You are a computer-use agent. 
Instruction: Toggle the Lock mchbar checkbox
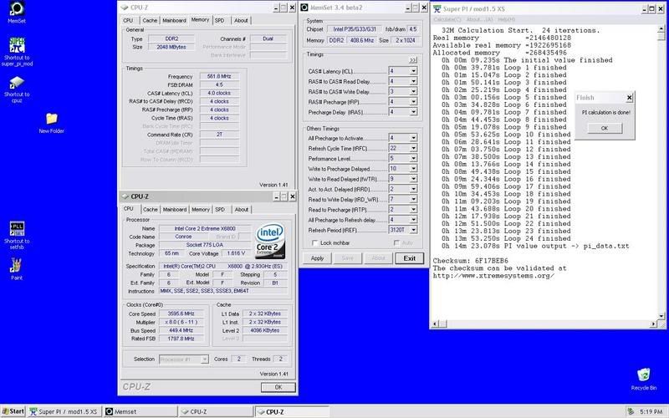[315, 243]
